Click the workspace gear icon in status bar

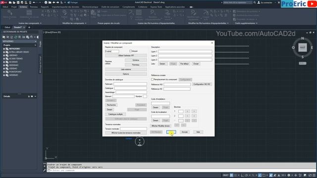[289, 175]
